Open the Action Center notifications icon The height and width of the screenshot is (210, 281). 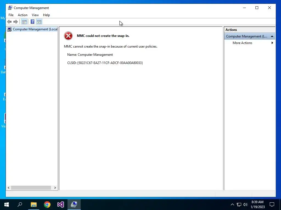click(x=272, y=205)
